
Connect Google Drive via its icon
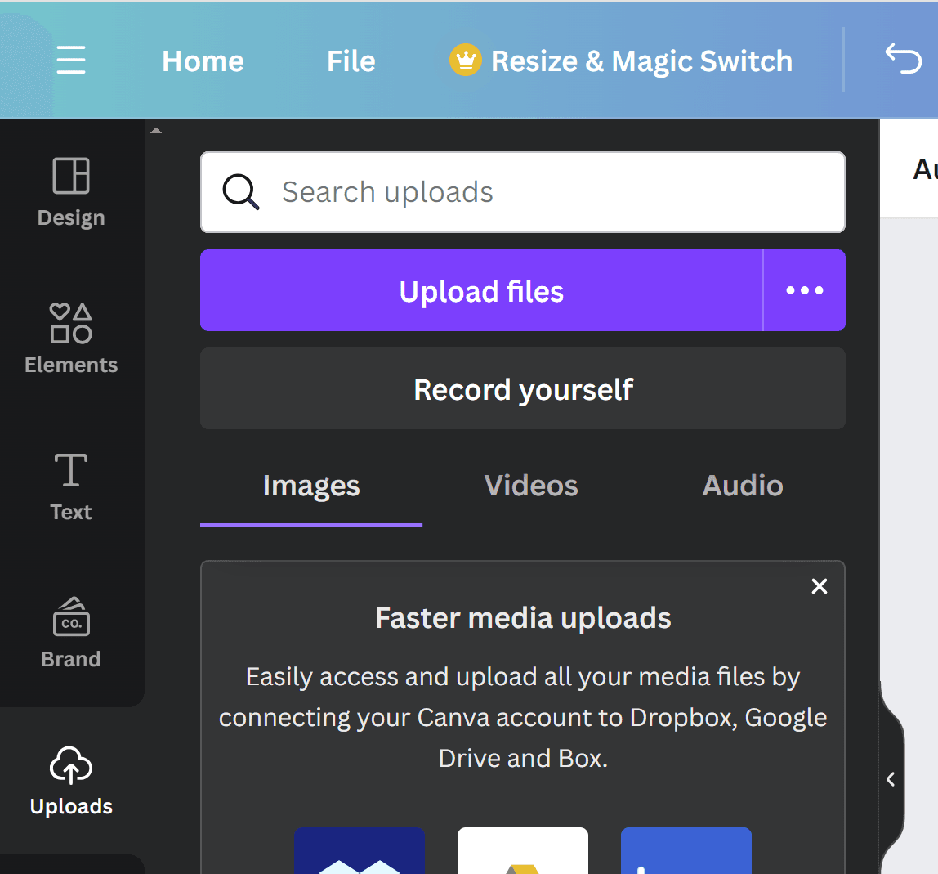click(523, 852)
